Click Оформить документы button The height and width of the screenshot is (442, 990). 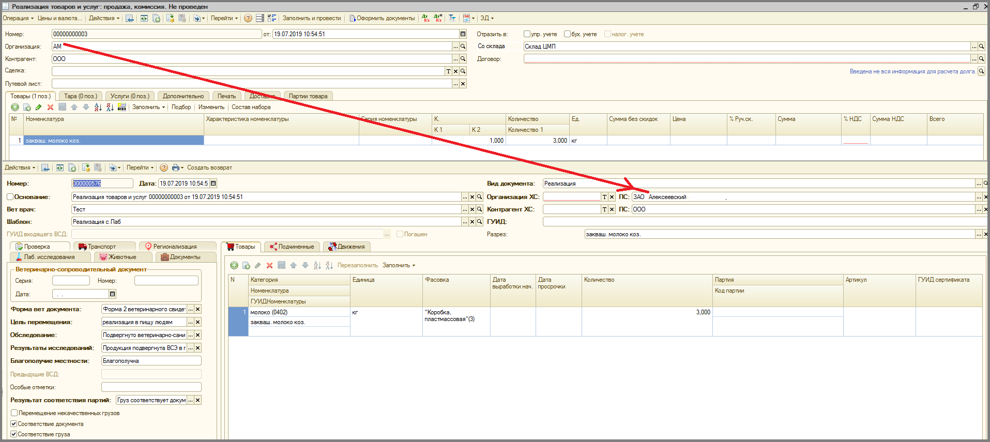pyautogui.click(x=382, y=18)
